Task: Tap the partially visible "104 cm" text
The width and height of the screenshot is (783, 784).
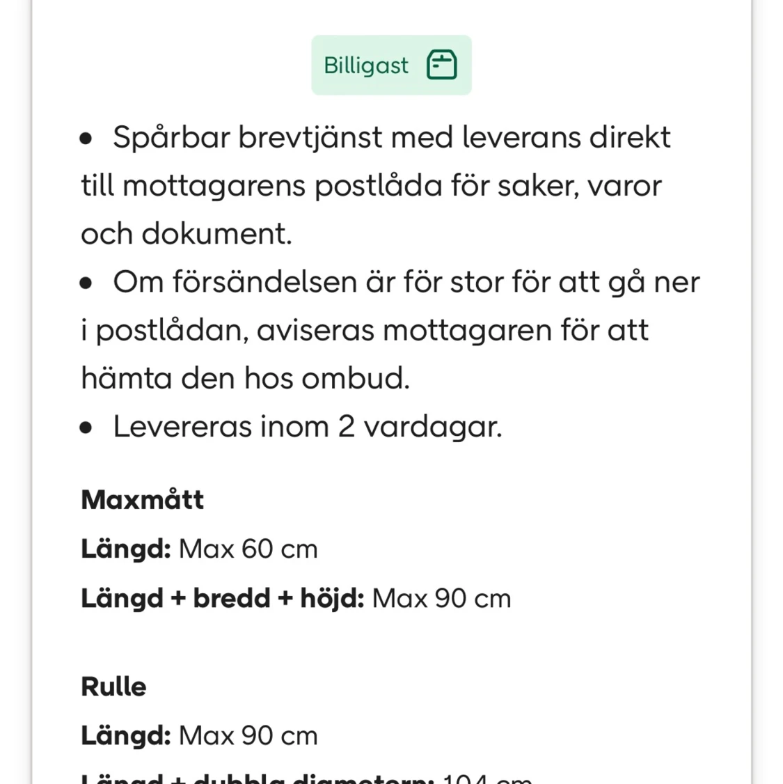Action: pos(487,778)
